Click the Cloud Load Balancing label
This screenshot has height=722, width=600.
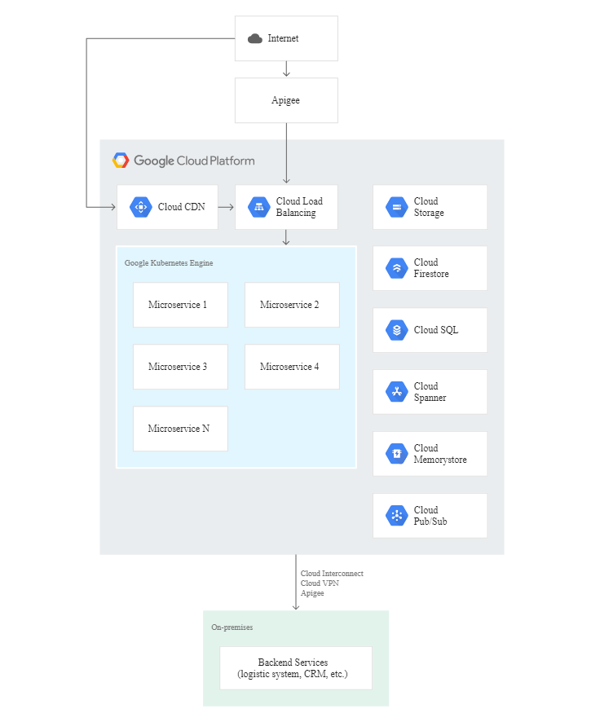pos(299,207)
